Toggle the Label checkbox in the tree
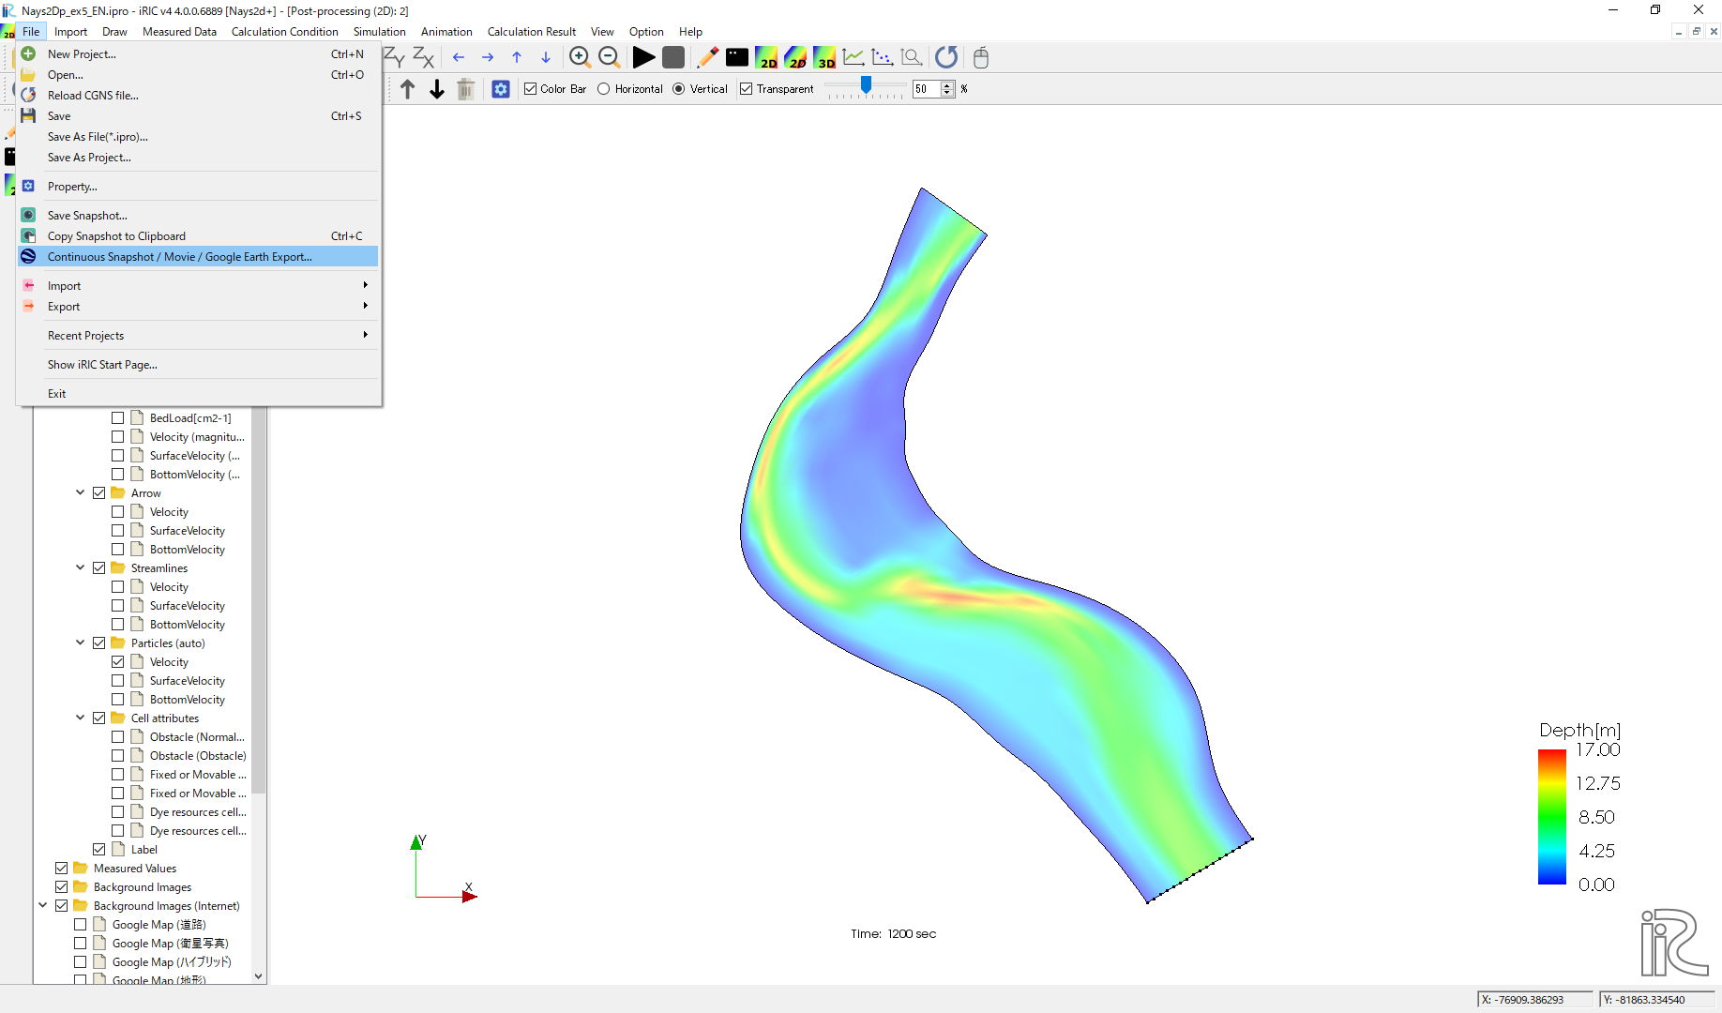 pos(99,850)
